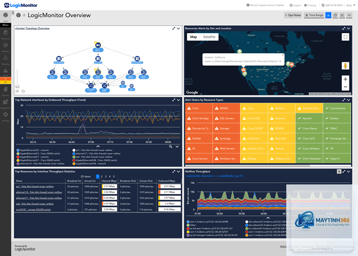Toggle the Other series in Netflow legend
The width and height of the screenshot is (358, 256).
pos(191,225)
